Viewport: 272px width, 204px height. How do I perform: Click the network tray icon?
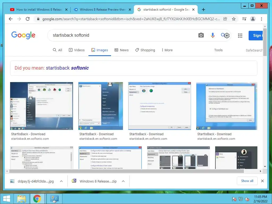point(241,199)
